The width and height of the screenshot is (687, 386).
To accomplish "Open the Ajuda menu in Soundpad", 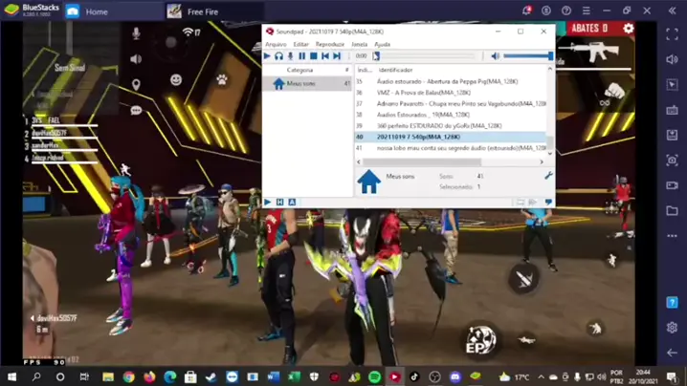I will coord(382,44).
